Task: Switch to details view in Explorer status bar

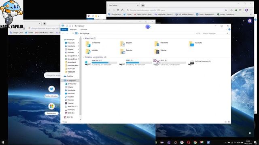Action: [x=226, y=122]
